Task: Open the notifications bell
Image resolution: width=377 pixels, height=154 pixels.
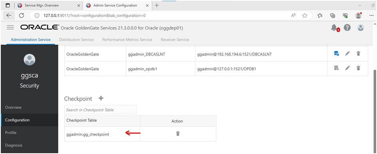Action: pos(334,28)
